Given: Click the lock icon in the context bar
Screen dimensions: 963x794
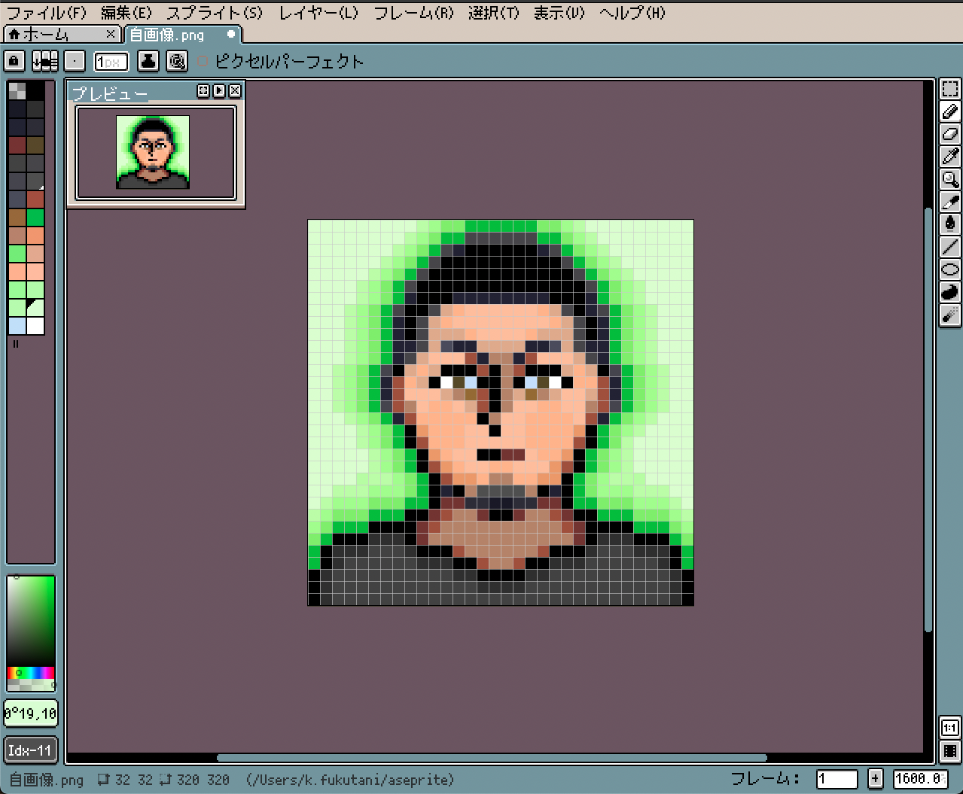Looking at the screenshot, I should [14, 61].
